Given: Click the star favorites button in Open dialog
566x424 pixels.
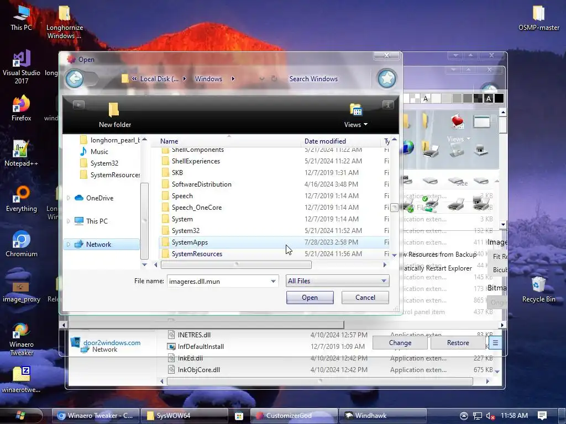Looking at the screenshot, I should pyautogui.click(x=386, y=78).
